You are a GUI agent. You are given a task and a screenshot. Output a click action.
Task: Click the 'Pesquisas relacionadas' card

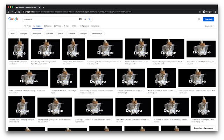(x=203, y=128)
